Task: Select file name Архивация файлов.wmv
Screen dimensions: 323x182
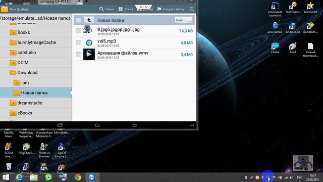Action: click(x=123, y=53)
